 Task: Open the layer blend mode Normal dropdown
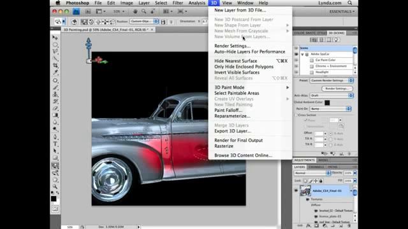(x=312, y=173)
